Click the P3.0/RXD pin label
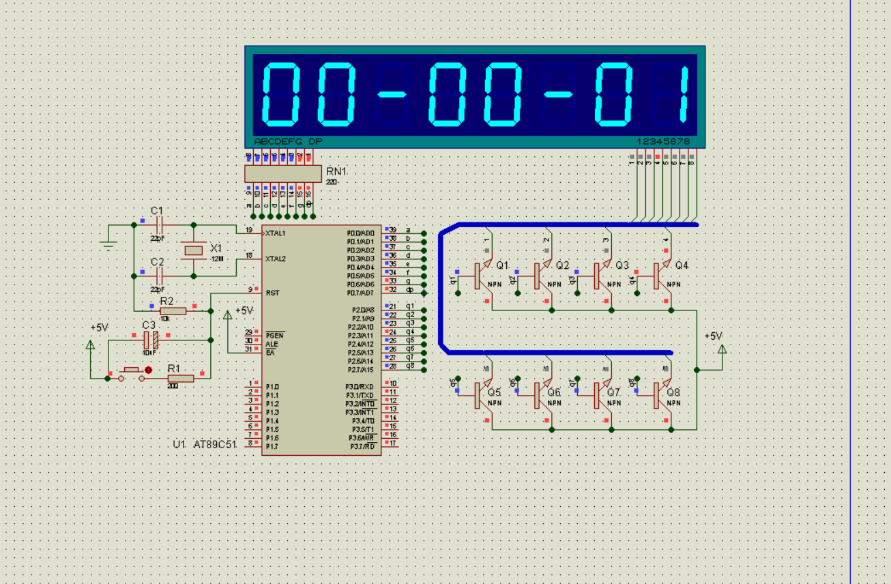The width and height of the screenshot is (891, 584). (360, 387)
